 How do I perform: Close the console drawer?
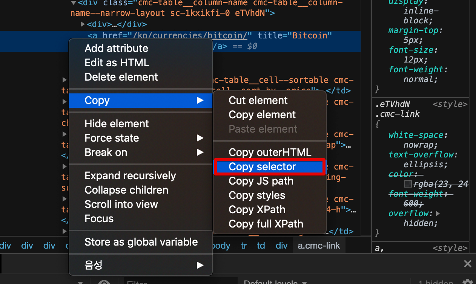click(x=467, y=264)
